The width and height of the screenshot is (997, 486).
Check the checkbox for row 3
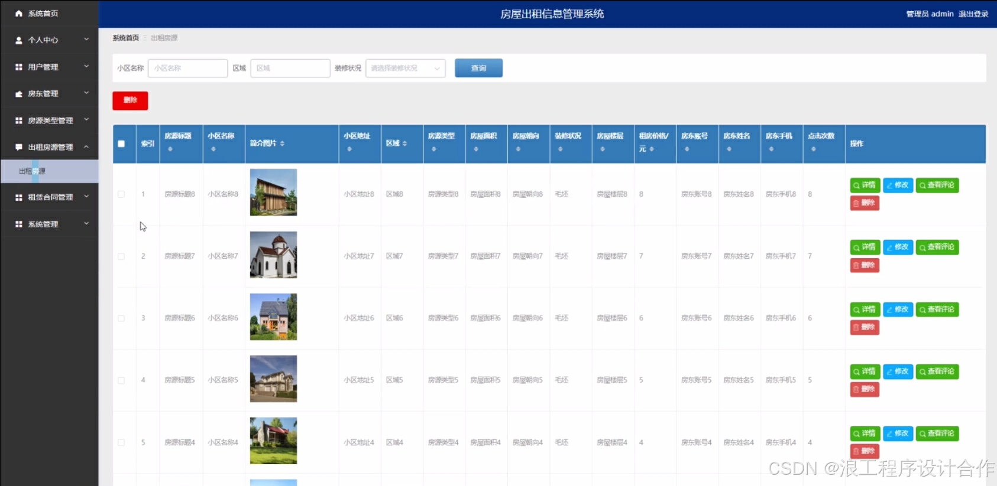point(121,318)
